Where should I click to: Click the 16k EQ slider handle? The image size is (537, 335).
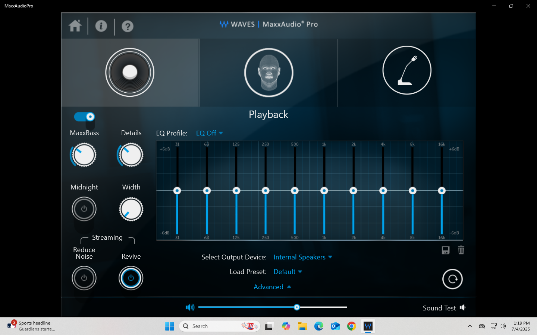pyautogui.click(x=442, y=191)
